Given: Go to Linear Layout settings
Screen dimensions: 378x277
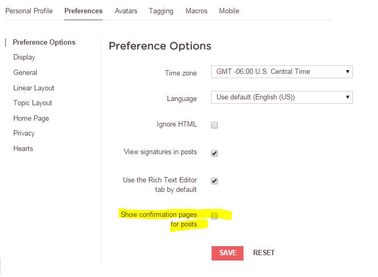Looking at the screenshot, I should (x=33, y=88).
